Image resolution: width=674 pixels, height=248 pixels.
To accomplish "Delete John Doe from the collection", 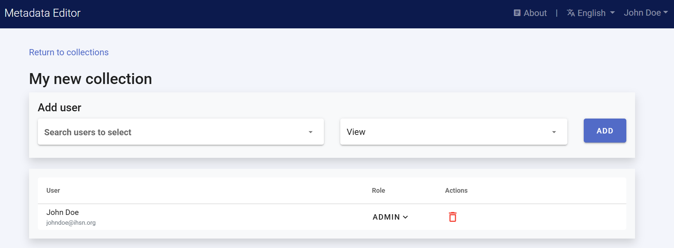I will tap(452, 217).
